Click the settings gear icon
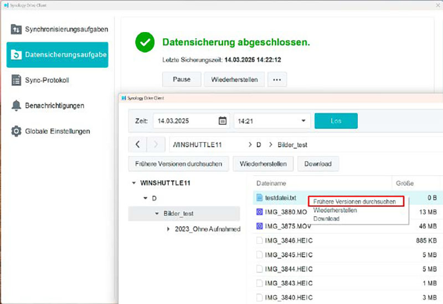The height and width of the screenshot is (304, 443). [16, 131]
